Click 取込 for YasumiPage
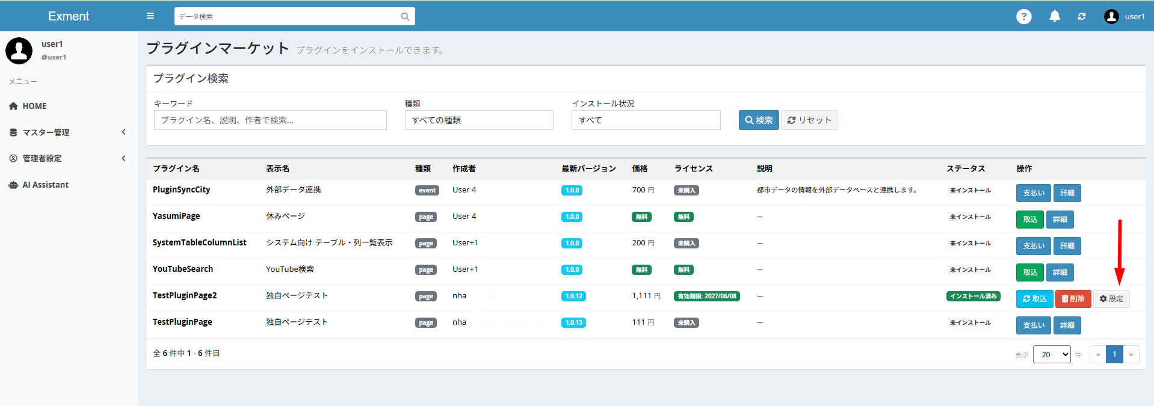The width and height of the screenshot is (1154, 406). pyautogui.click(x=1030, y=220)
